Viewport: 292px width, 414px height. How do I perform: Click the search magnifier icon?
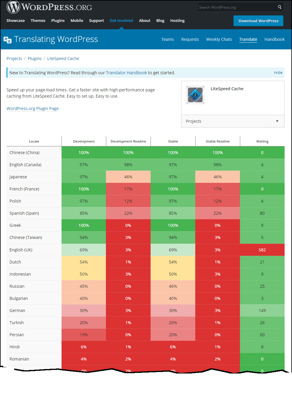tap(279, 7)
